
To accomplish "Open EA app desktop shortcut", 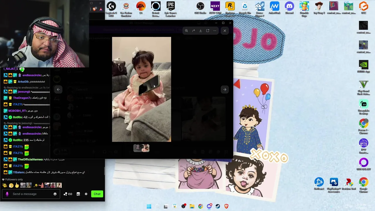I will tap(141, 8).
